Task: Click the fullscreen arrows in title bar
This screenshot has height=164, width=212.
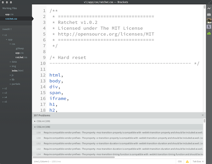Action: (209, 2)
